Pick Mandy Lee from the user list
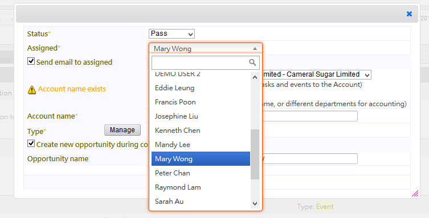 [x=201, y=145]
